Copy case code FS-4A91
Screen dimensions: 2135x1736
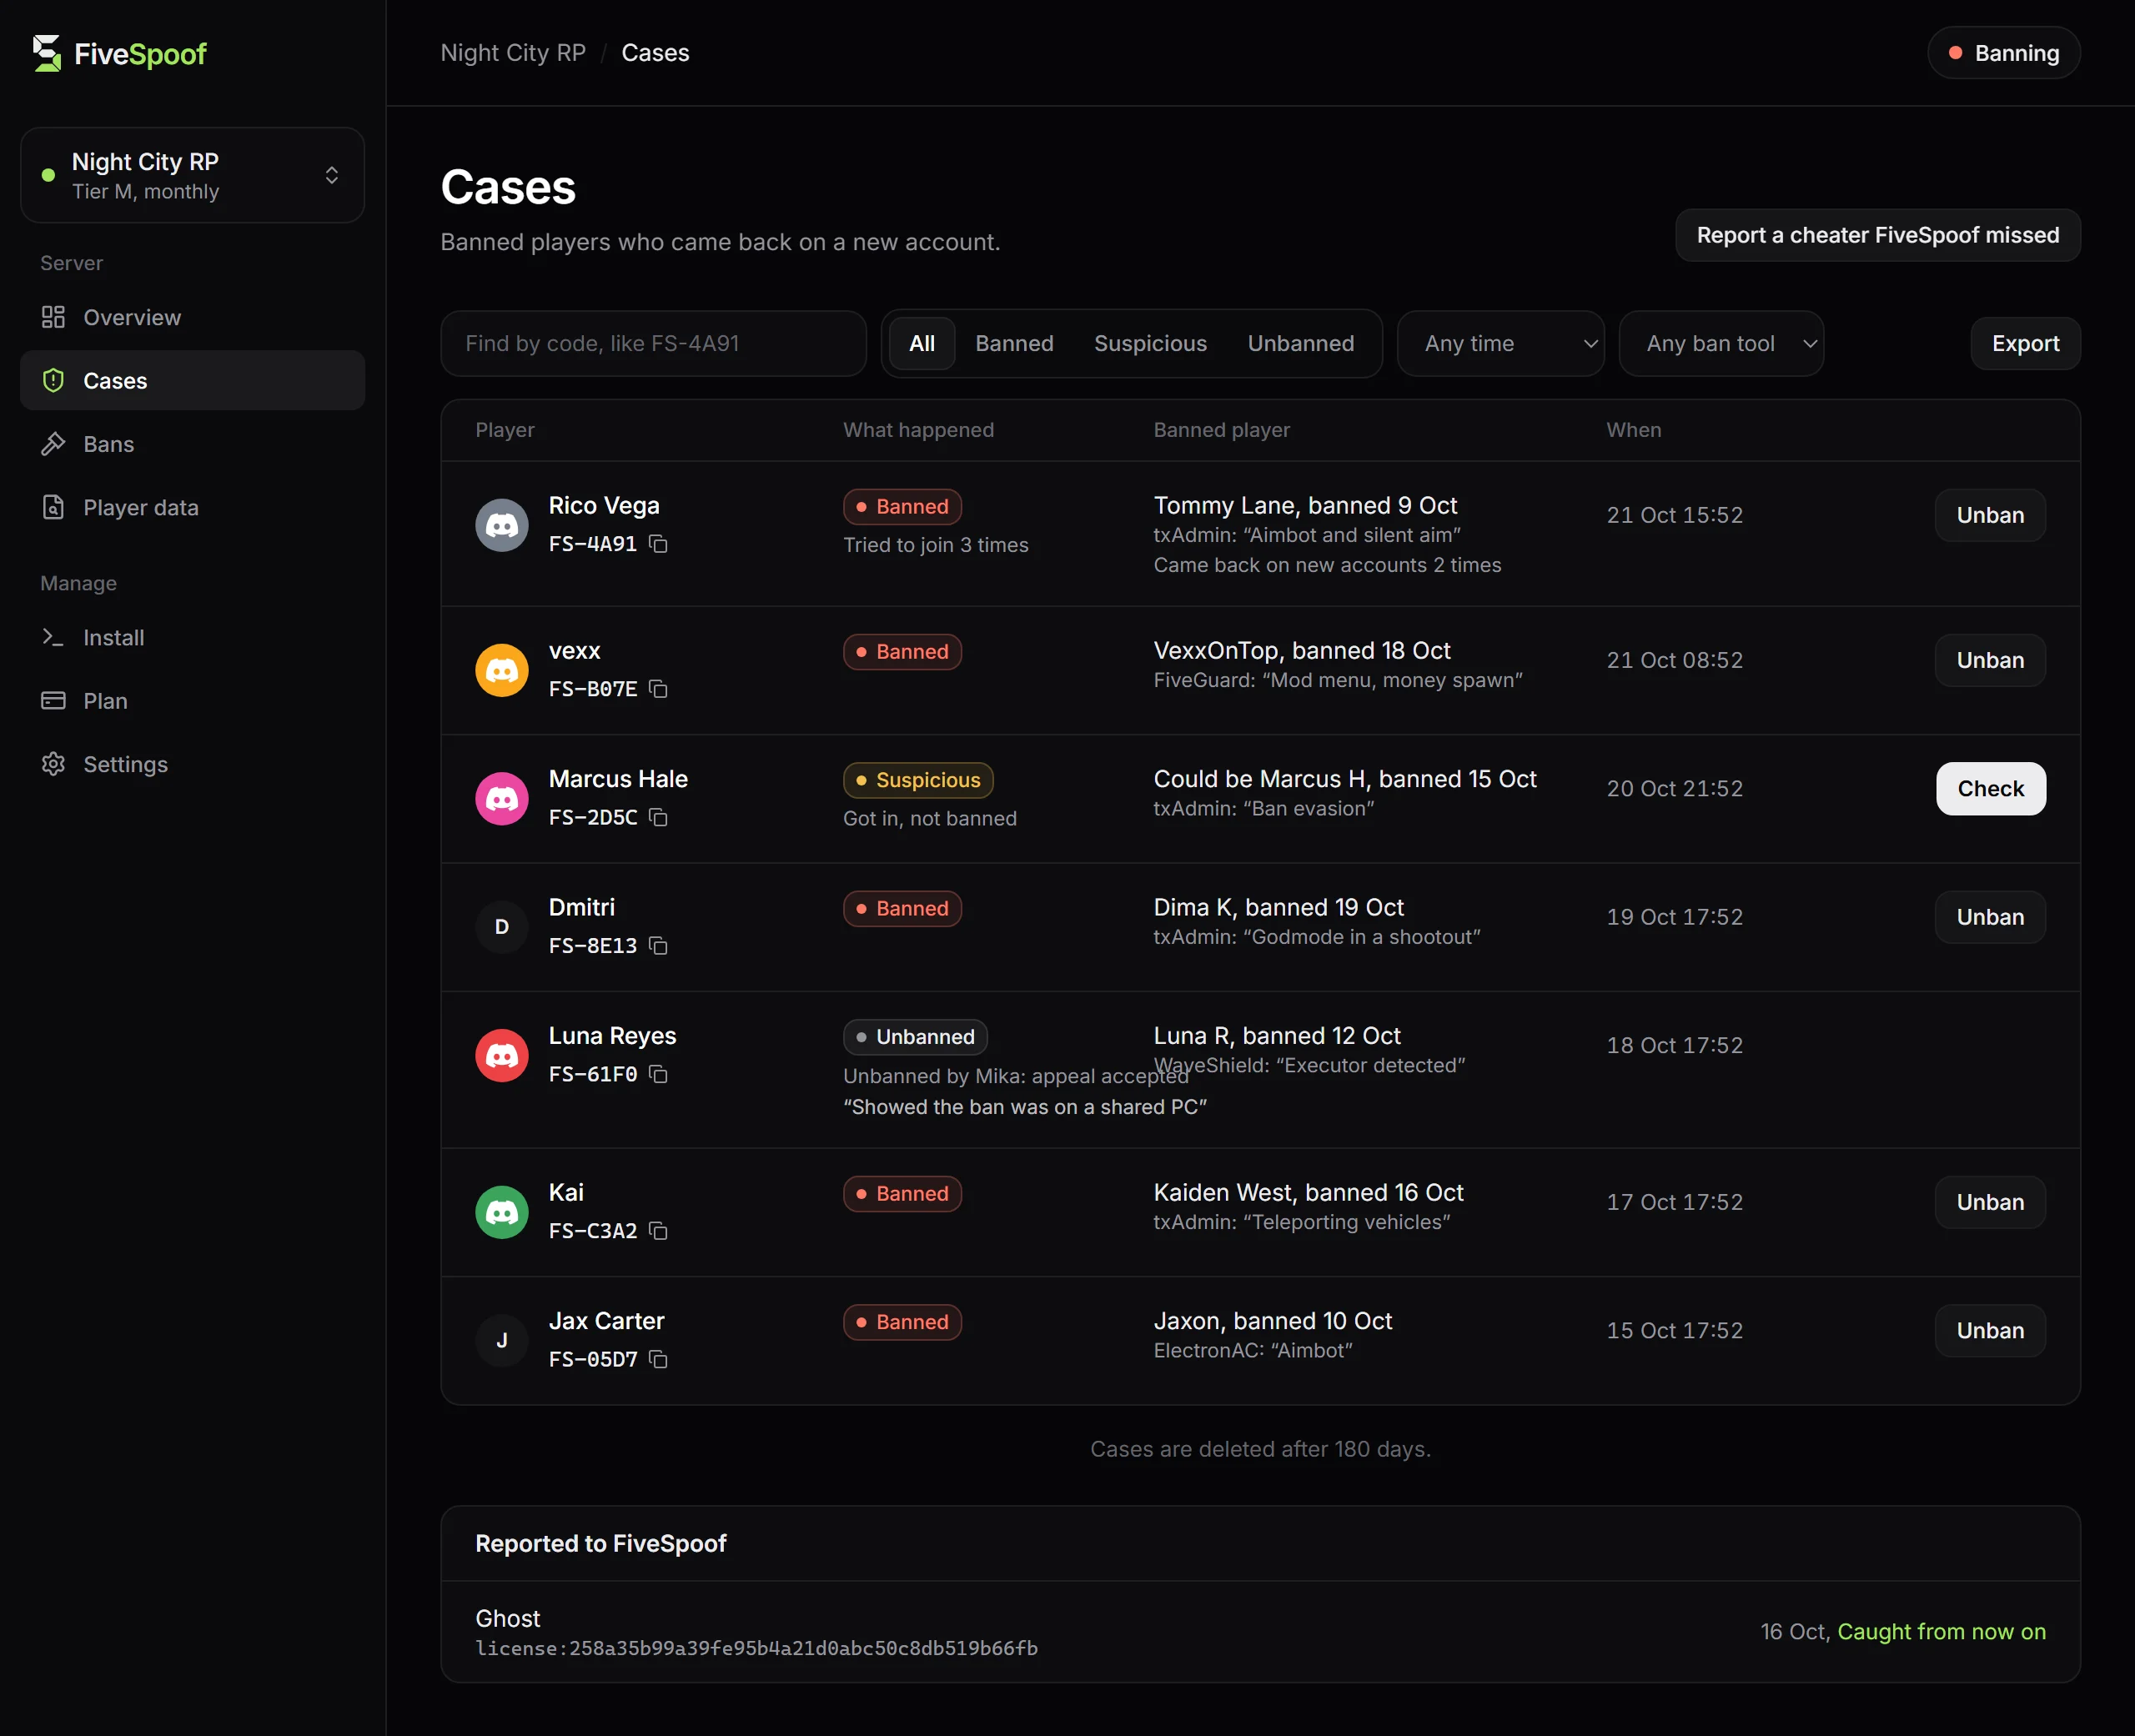click(x=658, y=544)
